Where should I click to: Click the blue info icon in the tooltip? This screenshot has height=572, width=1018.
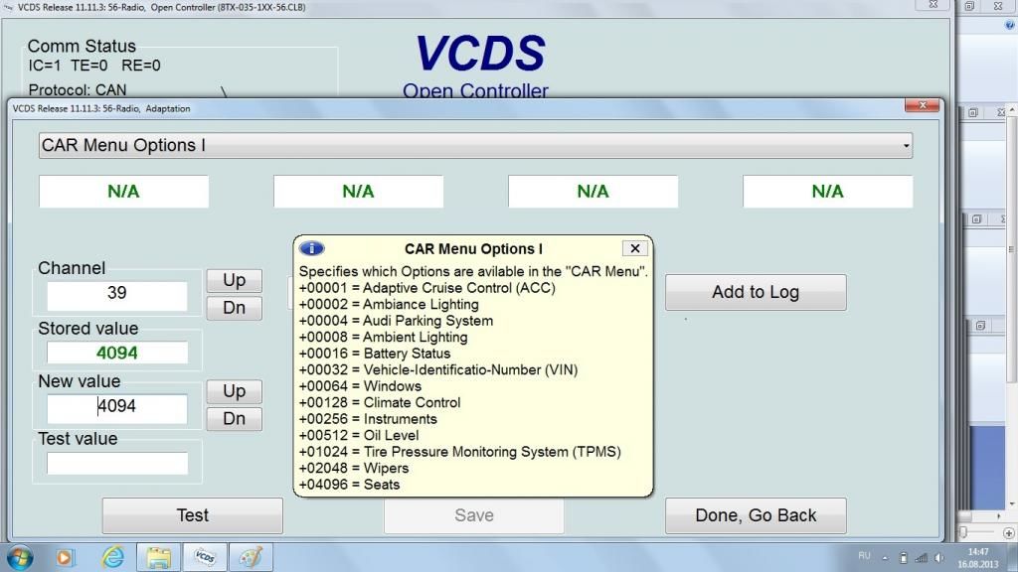(x=311, y=248)
